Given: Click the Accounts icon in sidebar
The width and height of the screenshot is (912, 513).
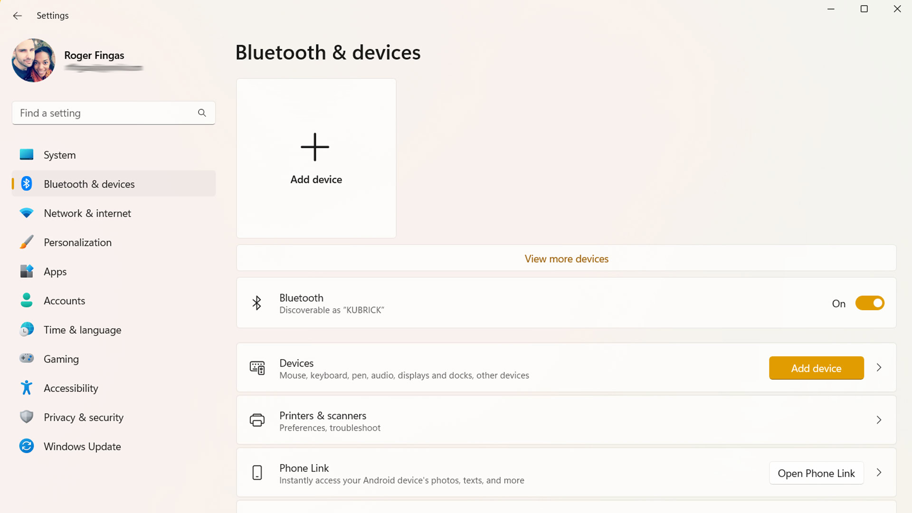Looking at the screenshot, I should coord(26,301).
